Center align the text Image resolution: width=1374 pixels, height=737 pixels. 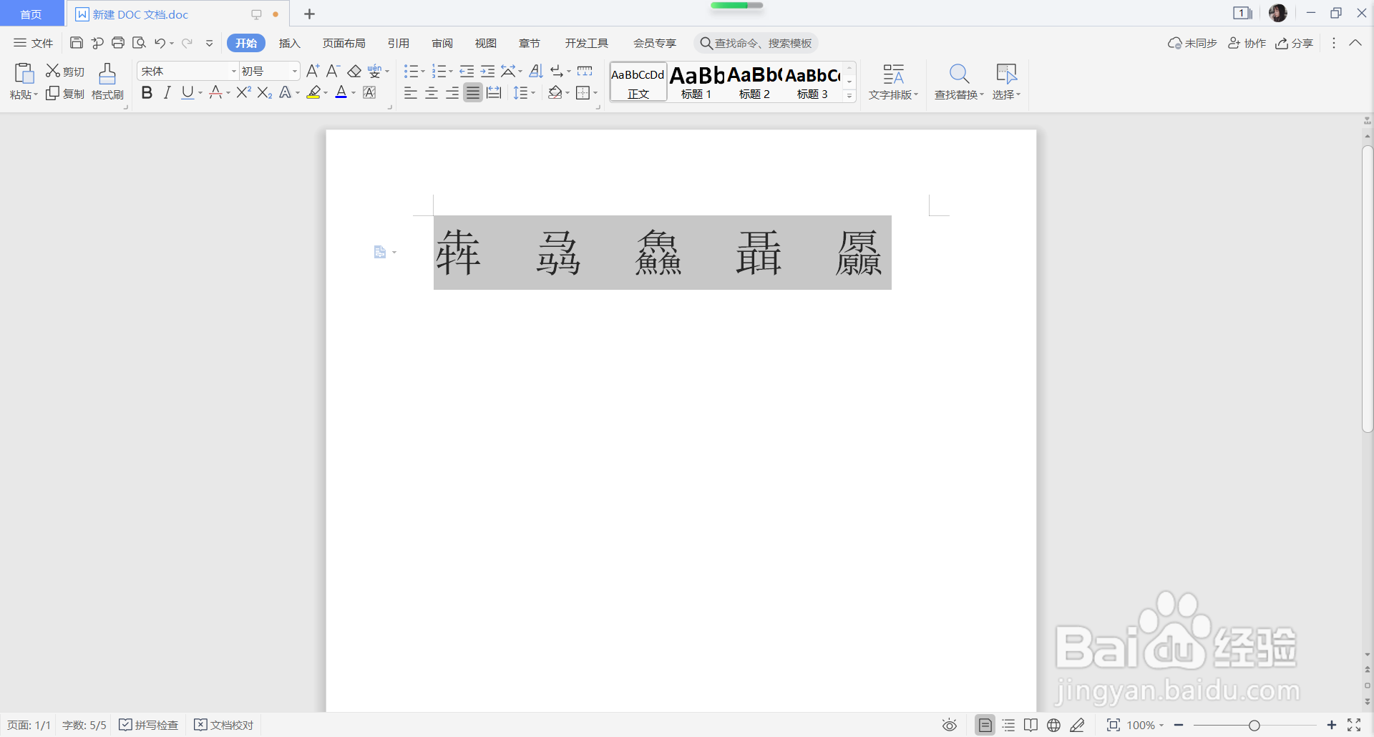coord(432,92)
